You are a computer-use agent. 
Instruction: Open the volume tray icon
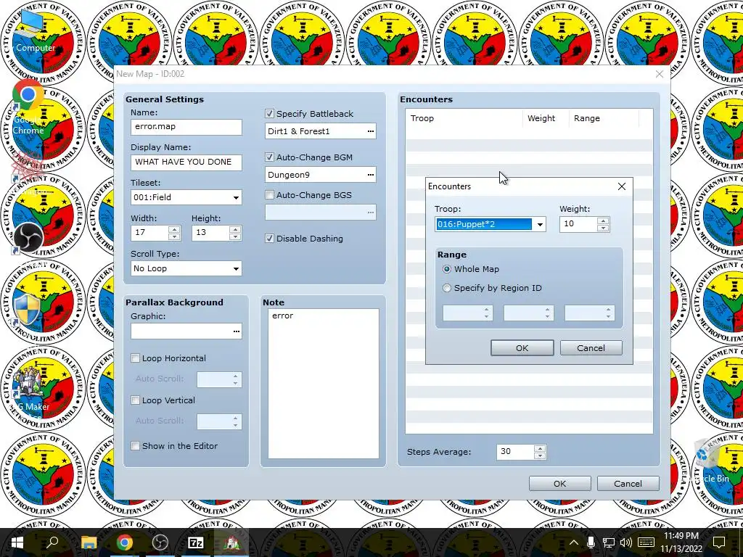point(626,542)
